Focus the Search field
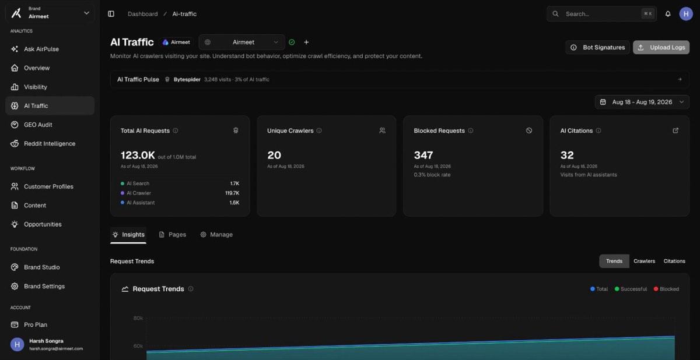Viewport: 700px width, 360px height. click(x=602, y=14)
